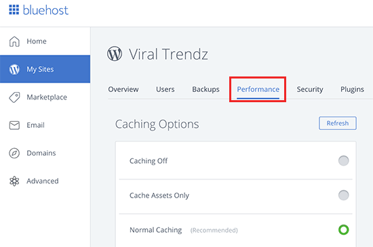Click the Bluehost grid logo icon

click(14, 9)
